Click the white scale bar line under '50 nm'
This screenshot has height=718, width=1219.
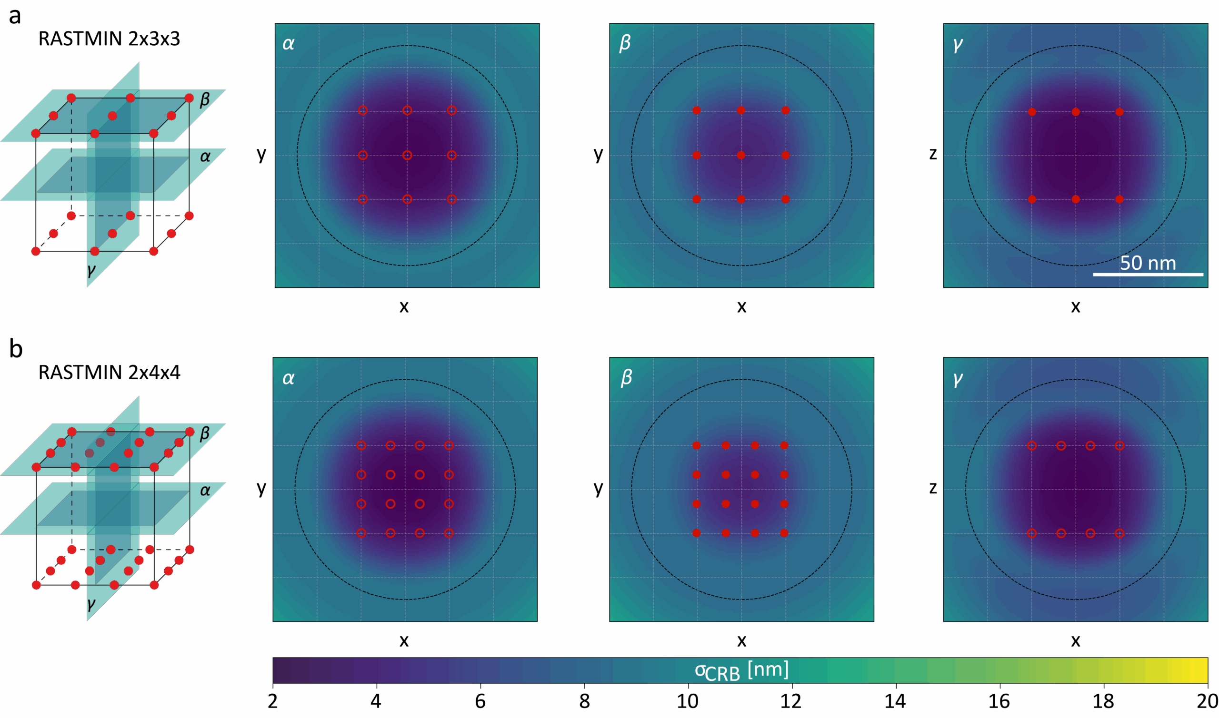(1148, 275)
